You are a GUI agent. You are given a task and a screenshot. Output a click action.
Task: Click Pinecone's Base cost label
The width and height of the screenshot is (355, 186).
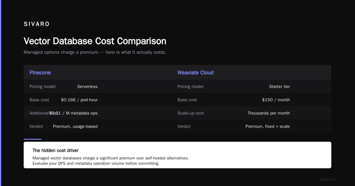point(39,100)
